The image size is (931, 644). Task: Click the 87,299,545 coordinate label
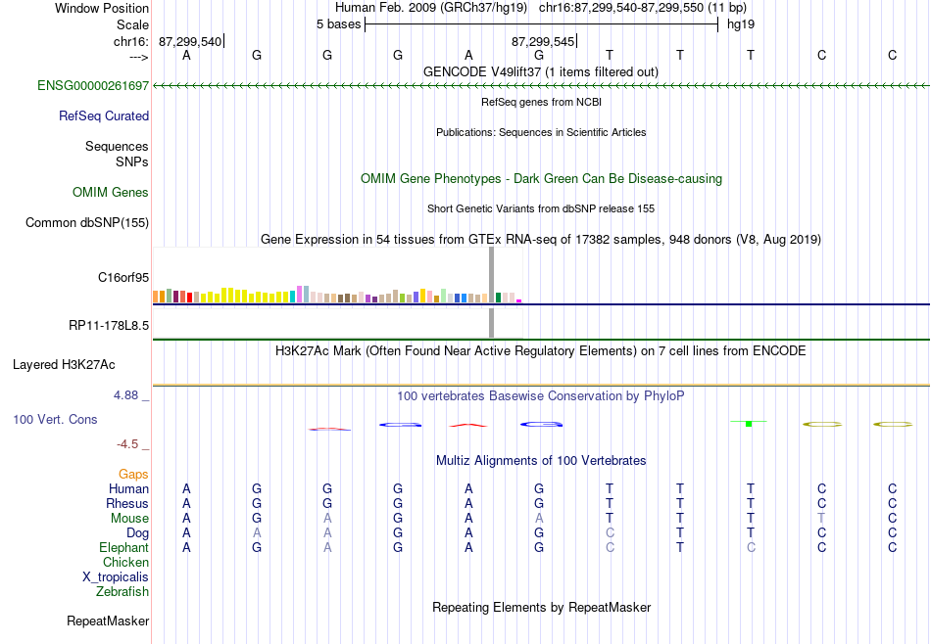(543, 42)
